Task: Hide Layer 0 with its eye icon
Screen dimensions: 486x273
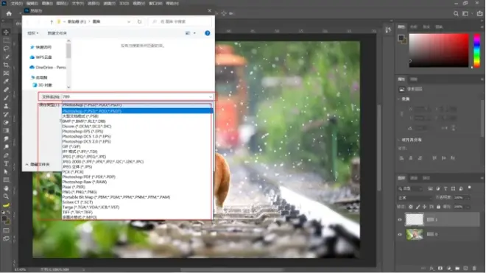Action: (400, 235)
